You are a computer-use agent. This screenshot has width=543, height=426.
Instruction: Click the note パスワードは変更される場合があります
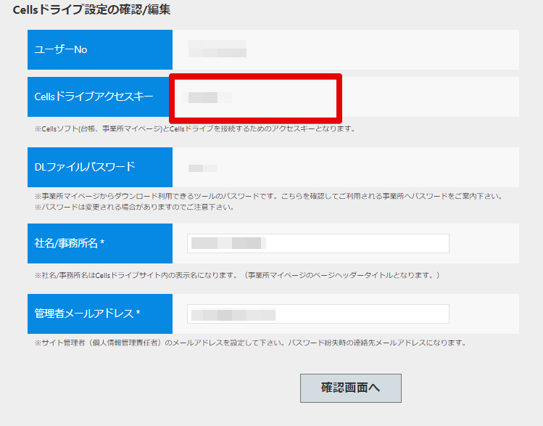[134, 208]
